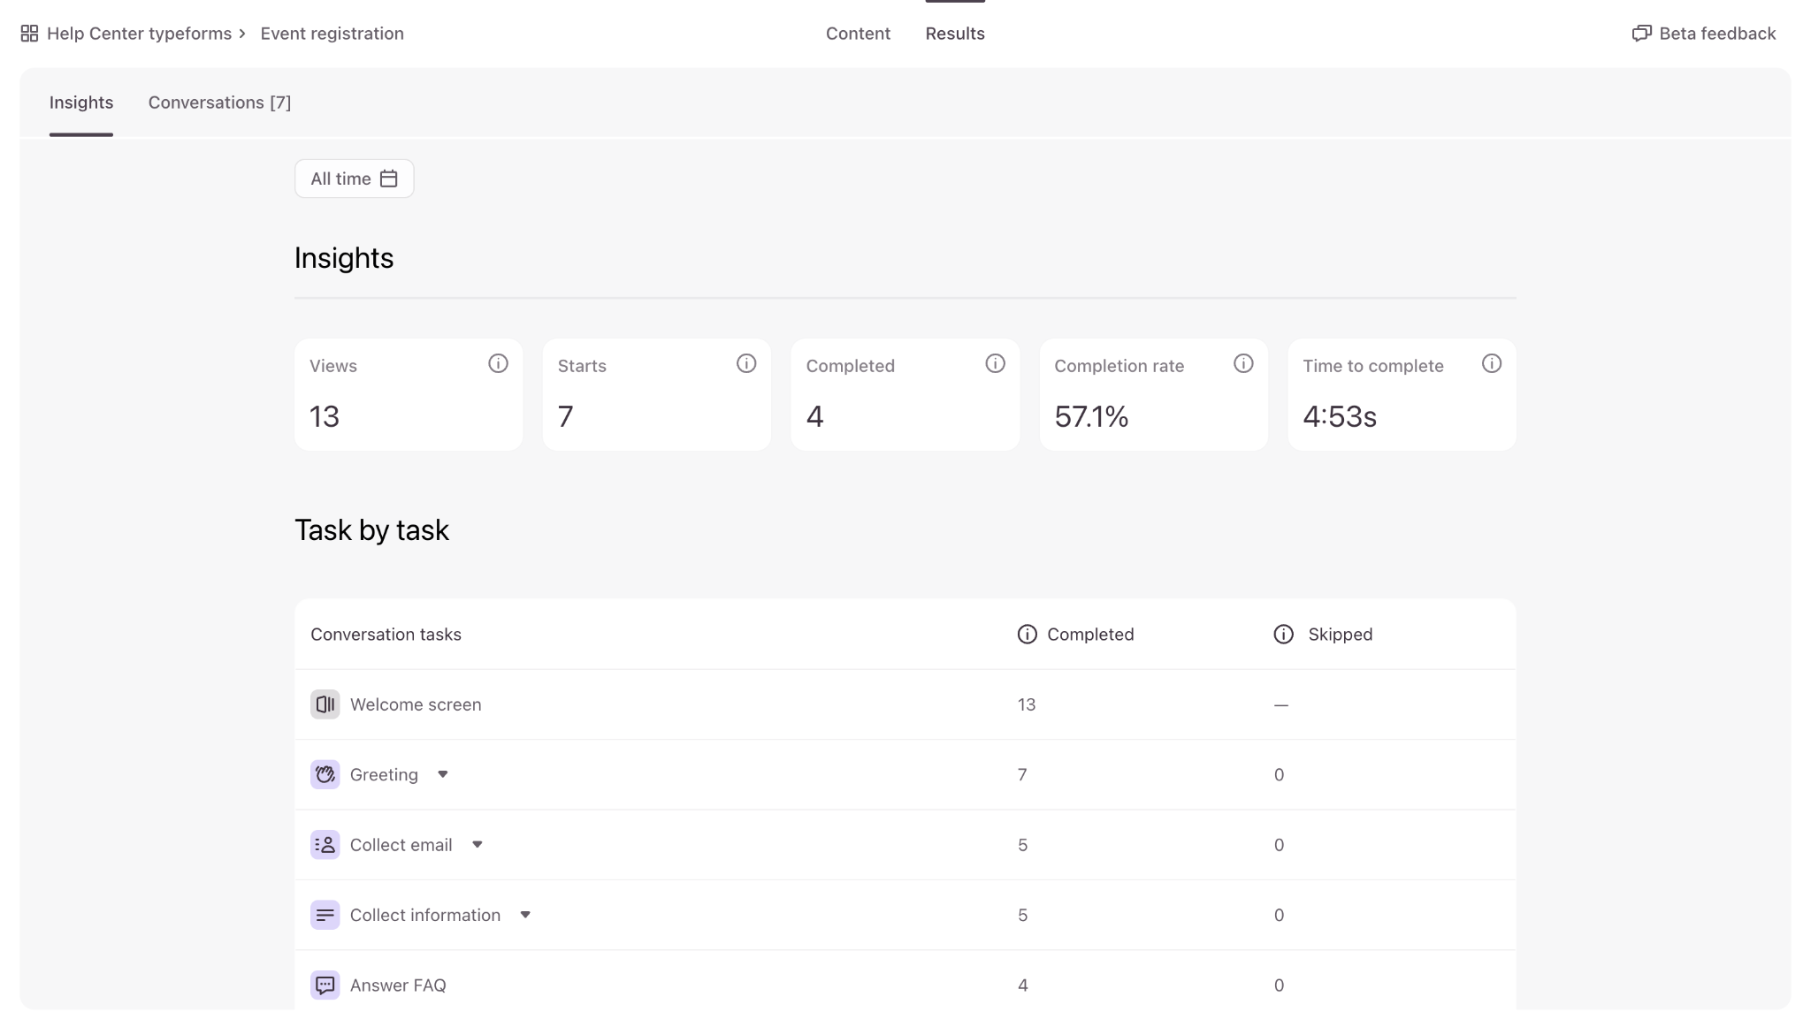
Task: Click the info icon on Views card
Action: [498, 363]
